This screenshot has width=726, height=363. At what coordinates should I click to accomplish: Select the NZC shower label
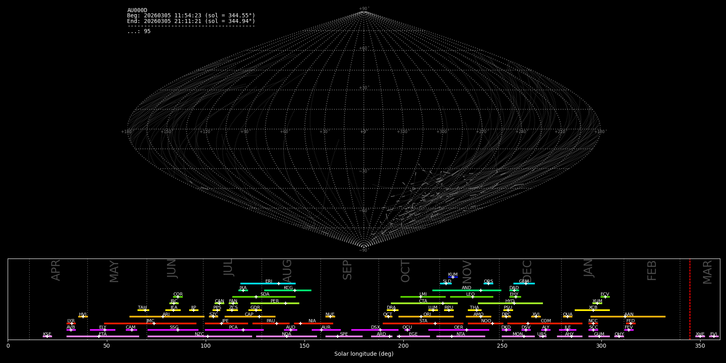(200, 334)
